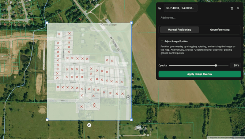Click the bottom-right overlay resize handle
Image resolution: width=245 pixels, height=139 pixels.
(131, 120)
